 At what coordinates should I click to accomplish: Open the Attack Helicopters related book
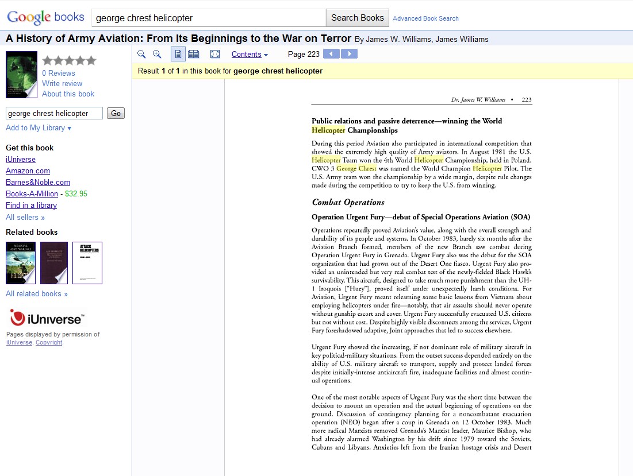tap(87, 263)
